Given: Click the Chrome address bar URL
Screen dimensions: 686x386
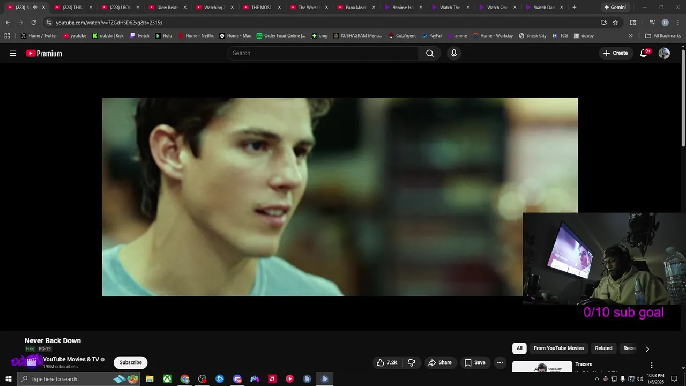Looking at the screenshot, I should pyautogui.click(x=109, y=23).
